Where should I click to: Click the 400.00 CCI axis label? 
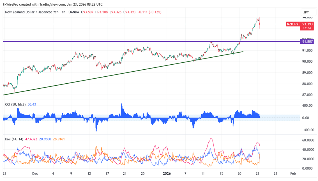[x=307, y=105]
